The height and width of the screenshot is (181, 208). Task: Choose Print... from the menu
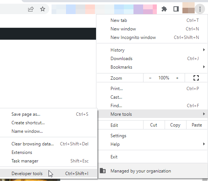click(x=152, y=89)
